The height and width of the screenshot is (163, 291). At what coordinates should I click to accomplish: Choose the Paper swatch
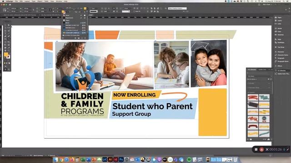[x=74, y=20]
